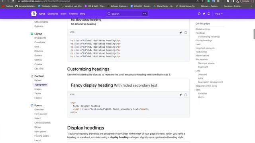Open the Examples nav item
Viewport: 255px width, 143px height.
(53, 14)
